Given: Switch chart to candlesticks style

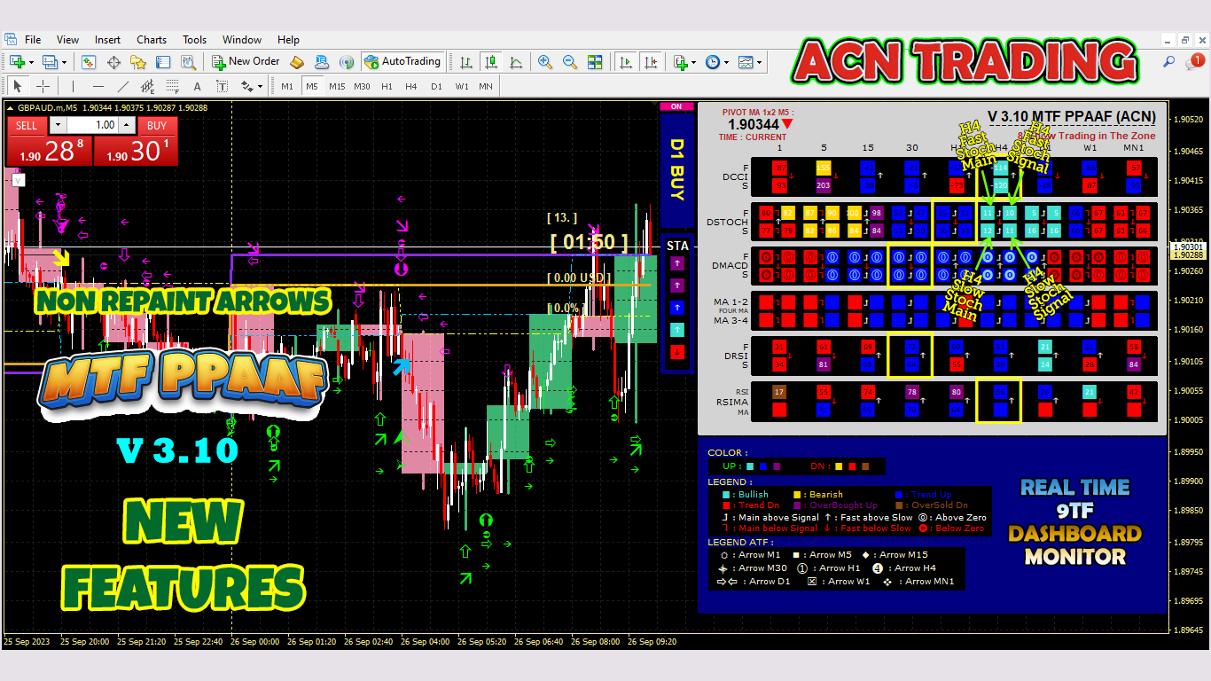Looking at the screenshot, I should click(x=490, y=62).
